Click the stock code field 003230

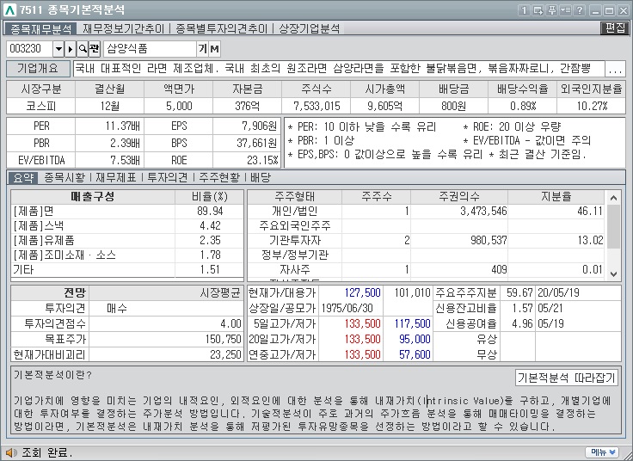(29, 49)
